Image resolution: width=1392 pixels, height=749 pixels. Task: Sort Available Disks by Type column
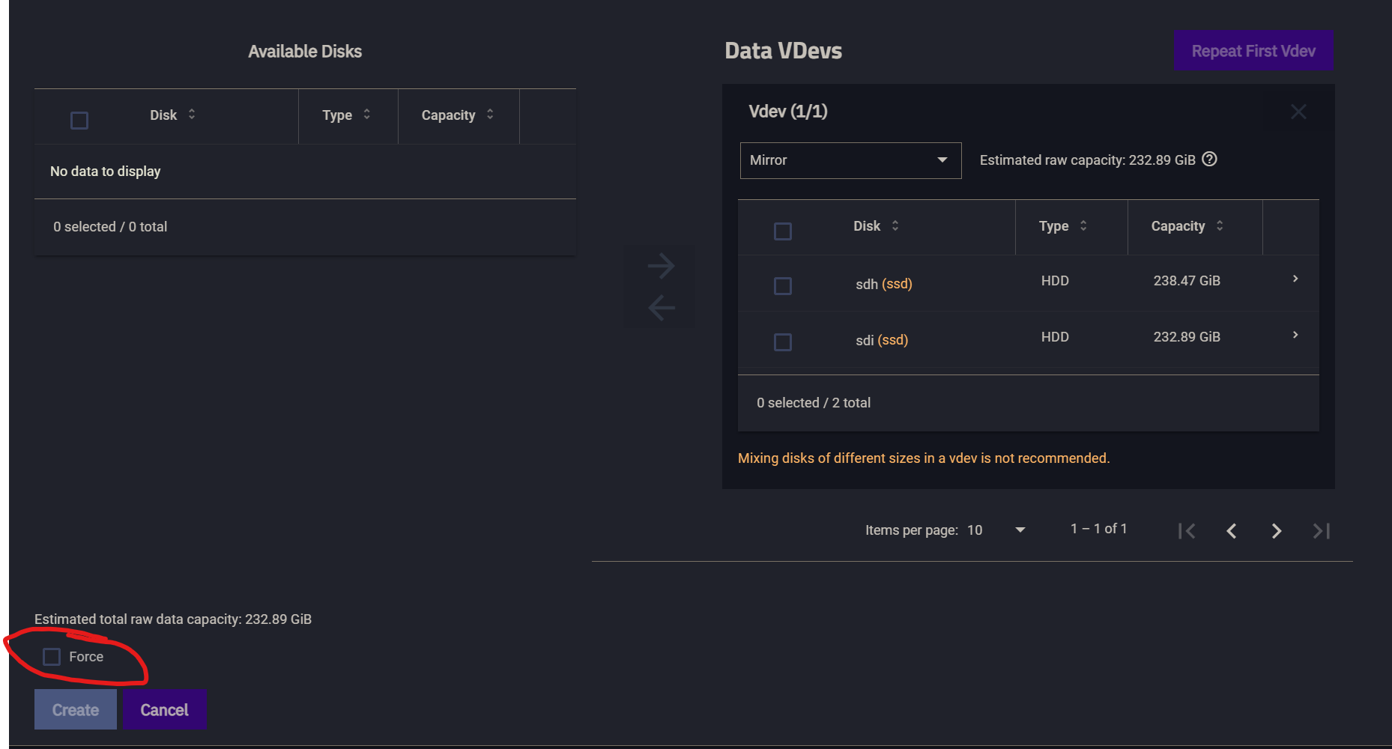tap(346, 115)
